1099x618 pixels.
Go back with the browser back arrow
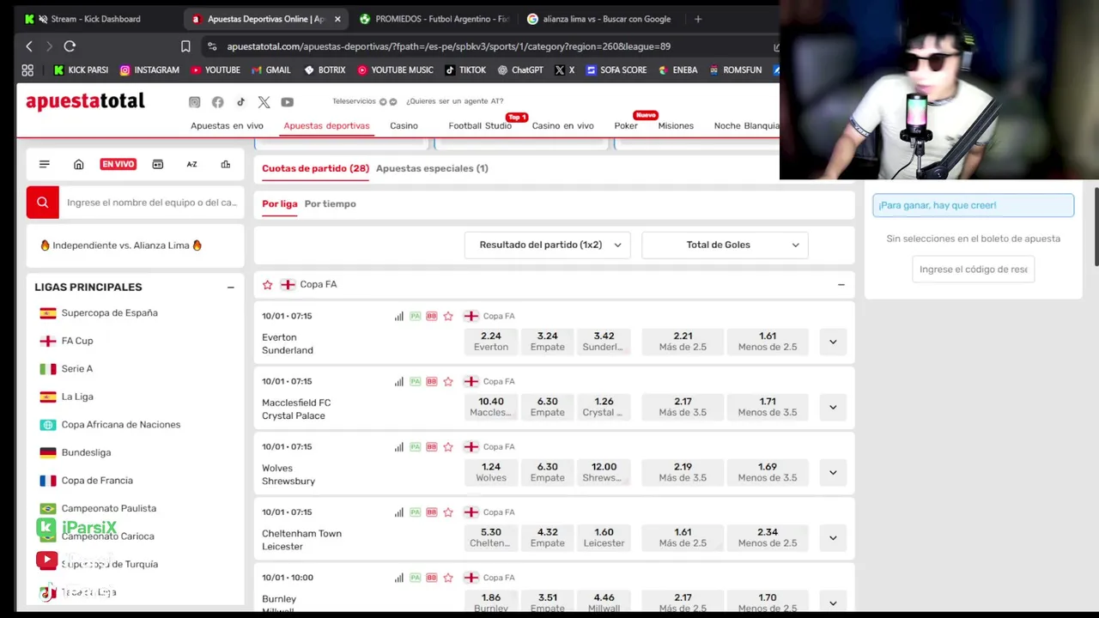click(29, 46)
